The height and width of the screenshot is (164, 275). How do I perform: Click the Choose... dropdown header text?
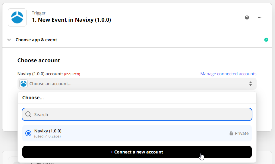click(33, 97)
